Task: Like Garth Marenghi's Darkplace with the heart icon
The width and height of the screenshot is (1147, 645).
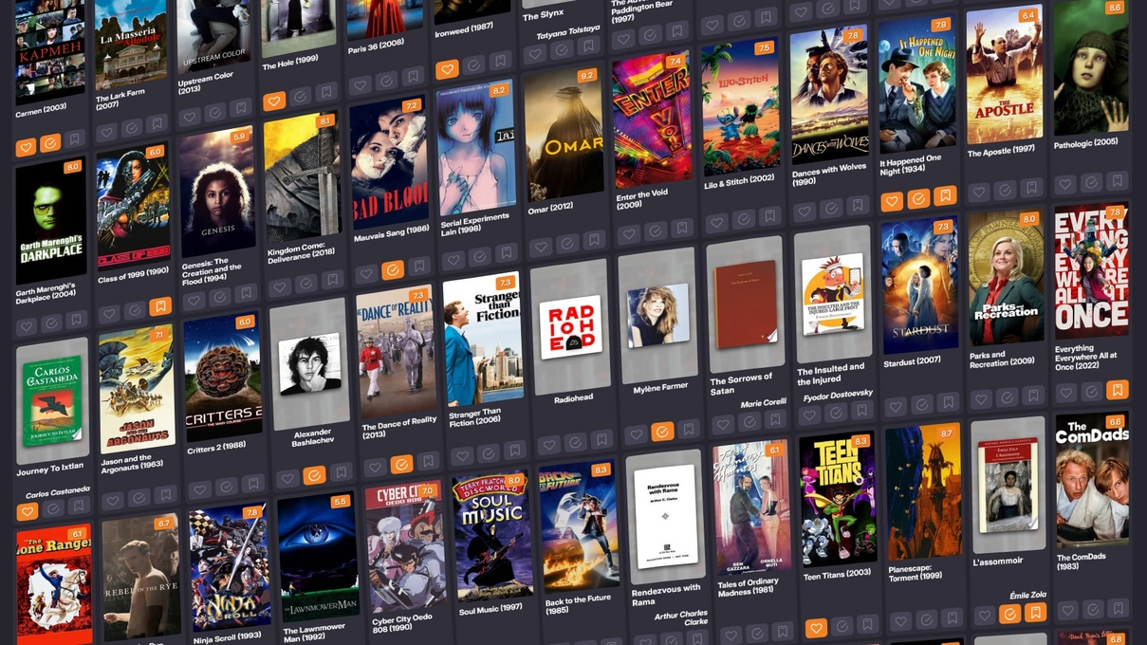Action: pyautogui.click(x=26, y=326)
